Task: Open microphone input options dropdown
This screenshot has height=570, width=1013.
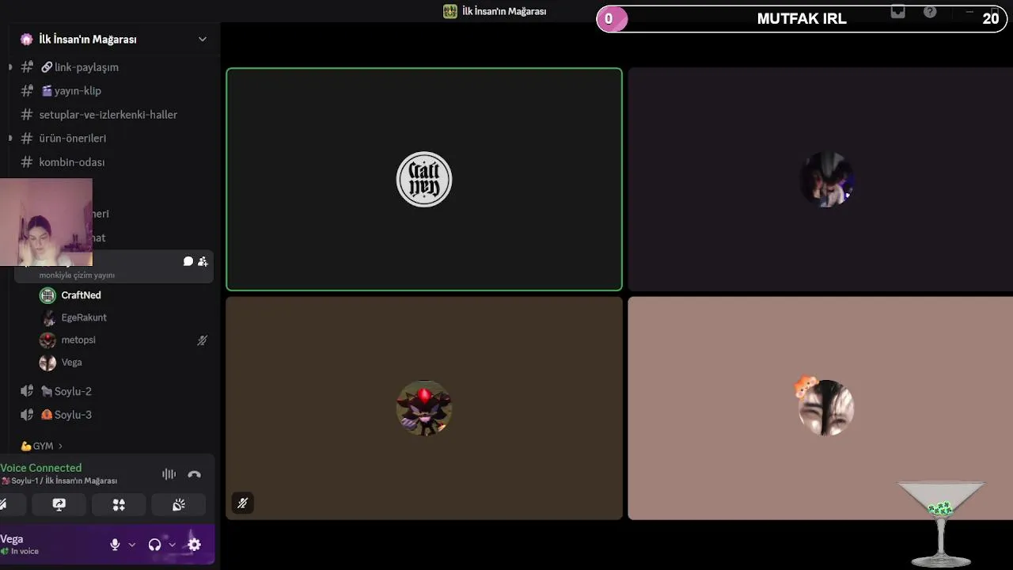Action: 132,545
